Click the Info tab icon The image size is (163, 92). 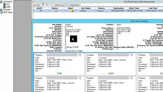pos(34,5)
